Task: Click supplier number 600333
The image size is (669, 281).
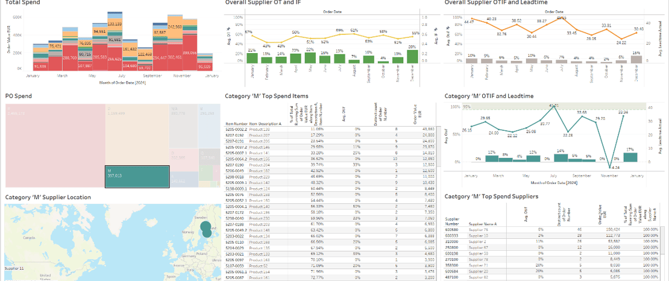Action: (x=452, y=235)
